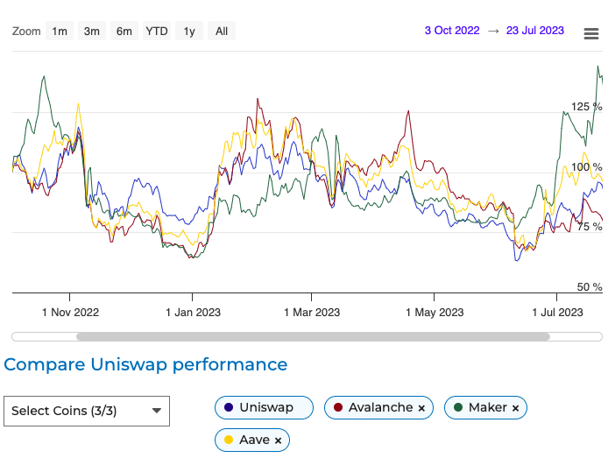The width and height of the screenshot is (608, 458).
Task: Set zoom range to 3m
Action: [x=92, y=32]
